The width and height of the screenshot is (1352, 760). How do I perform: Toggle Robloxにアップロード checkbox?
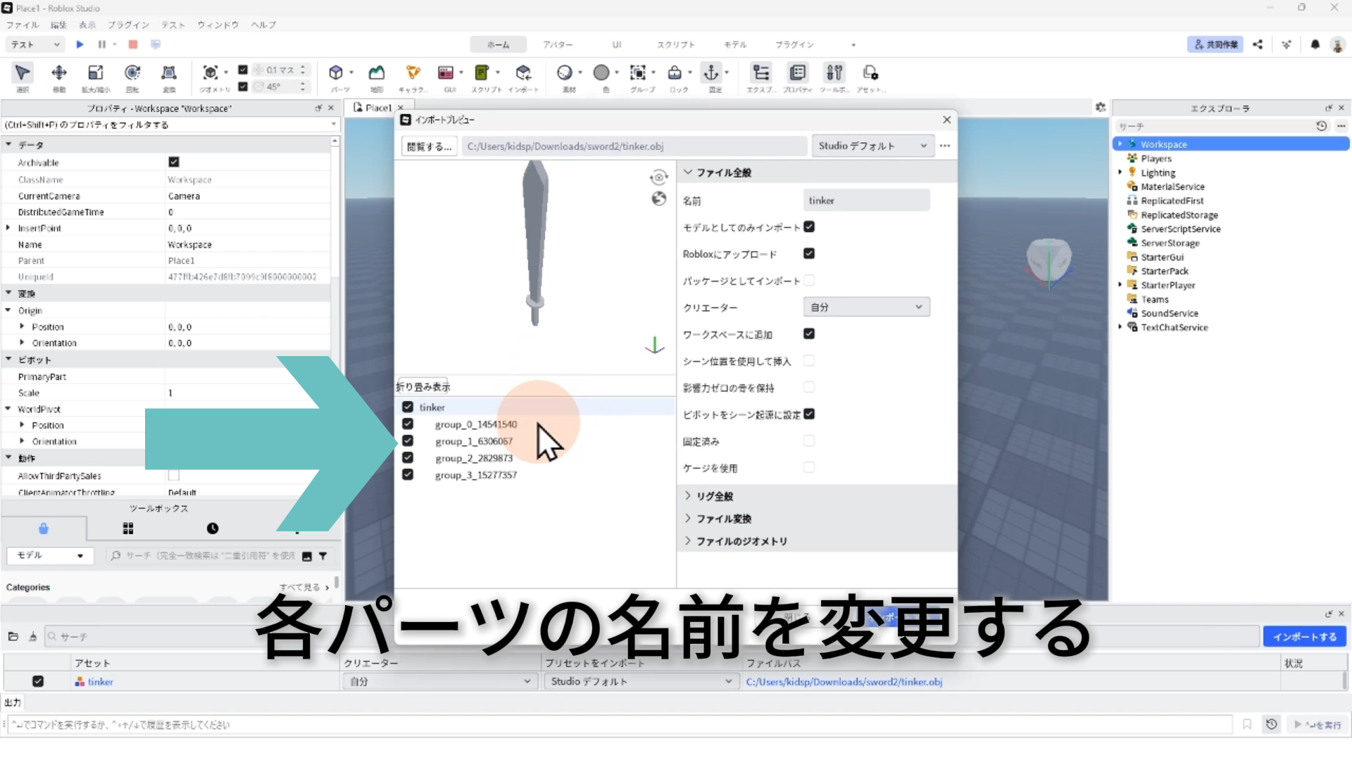pyautogui.click(x=809, y=253)
